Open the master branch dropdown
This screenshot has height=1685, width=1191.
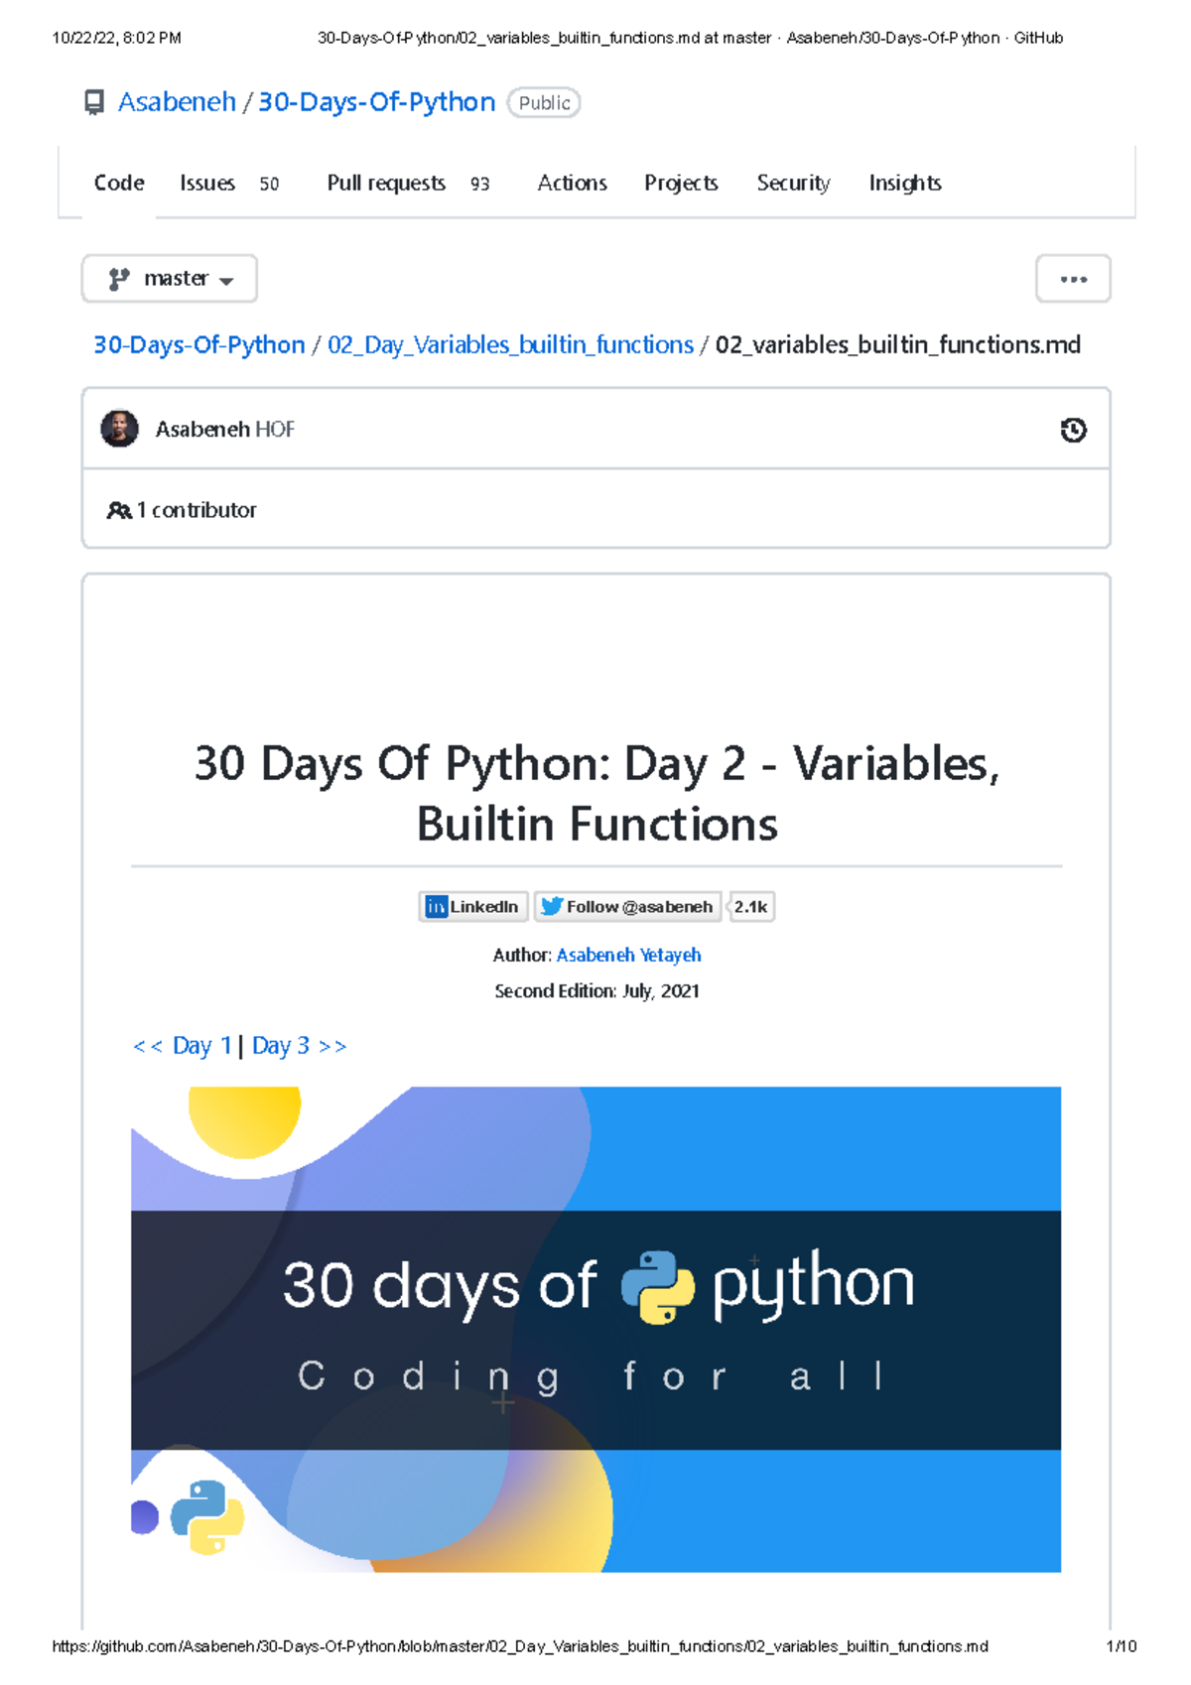click(170, 279)
